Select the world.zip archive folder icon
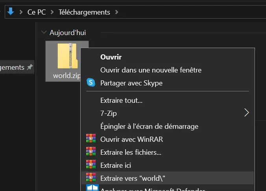266x191 pixels. (67, 56)
